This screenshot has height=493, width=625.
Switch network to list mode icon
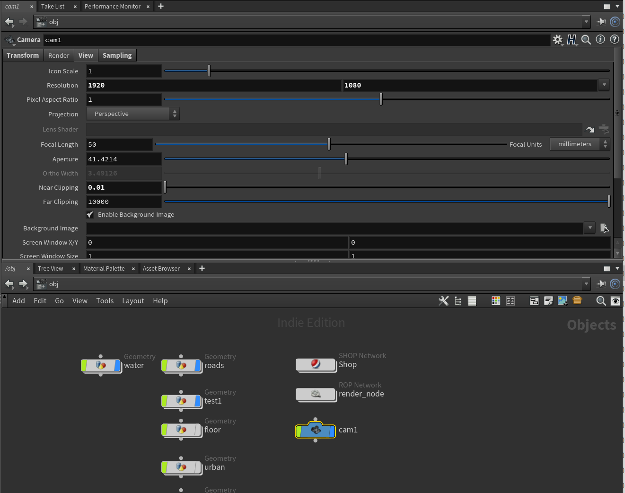click(472, 301)
